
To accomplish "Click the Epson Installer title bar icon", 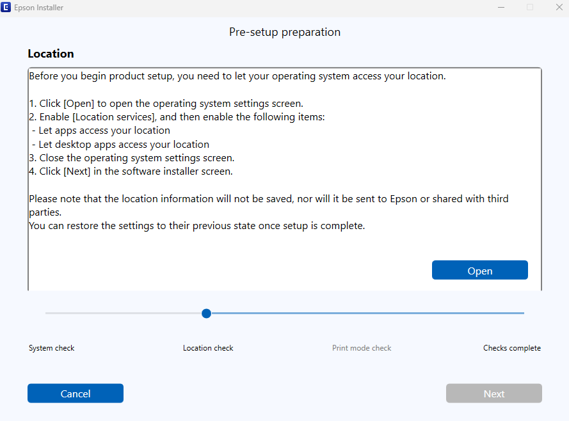I will pyautogui.click(x=6, y=7).
